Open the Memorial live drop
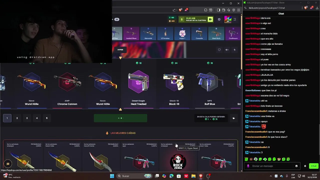The height and width of the screenshot is (180, 320). [x=148, y=33]
